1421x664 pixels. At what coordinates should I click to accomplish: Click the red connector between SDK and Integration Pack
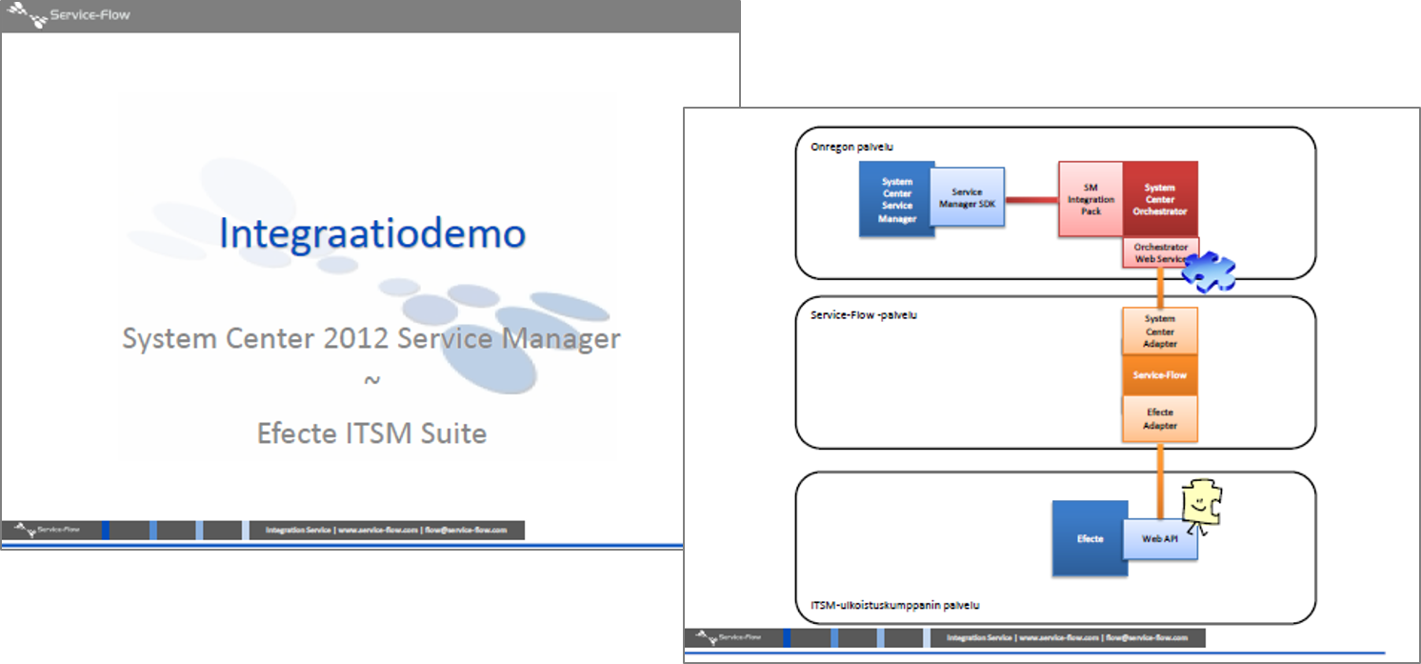click(1031, 200)
